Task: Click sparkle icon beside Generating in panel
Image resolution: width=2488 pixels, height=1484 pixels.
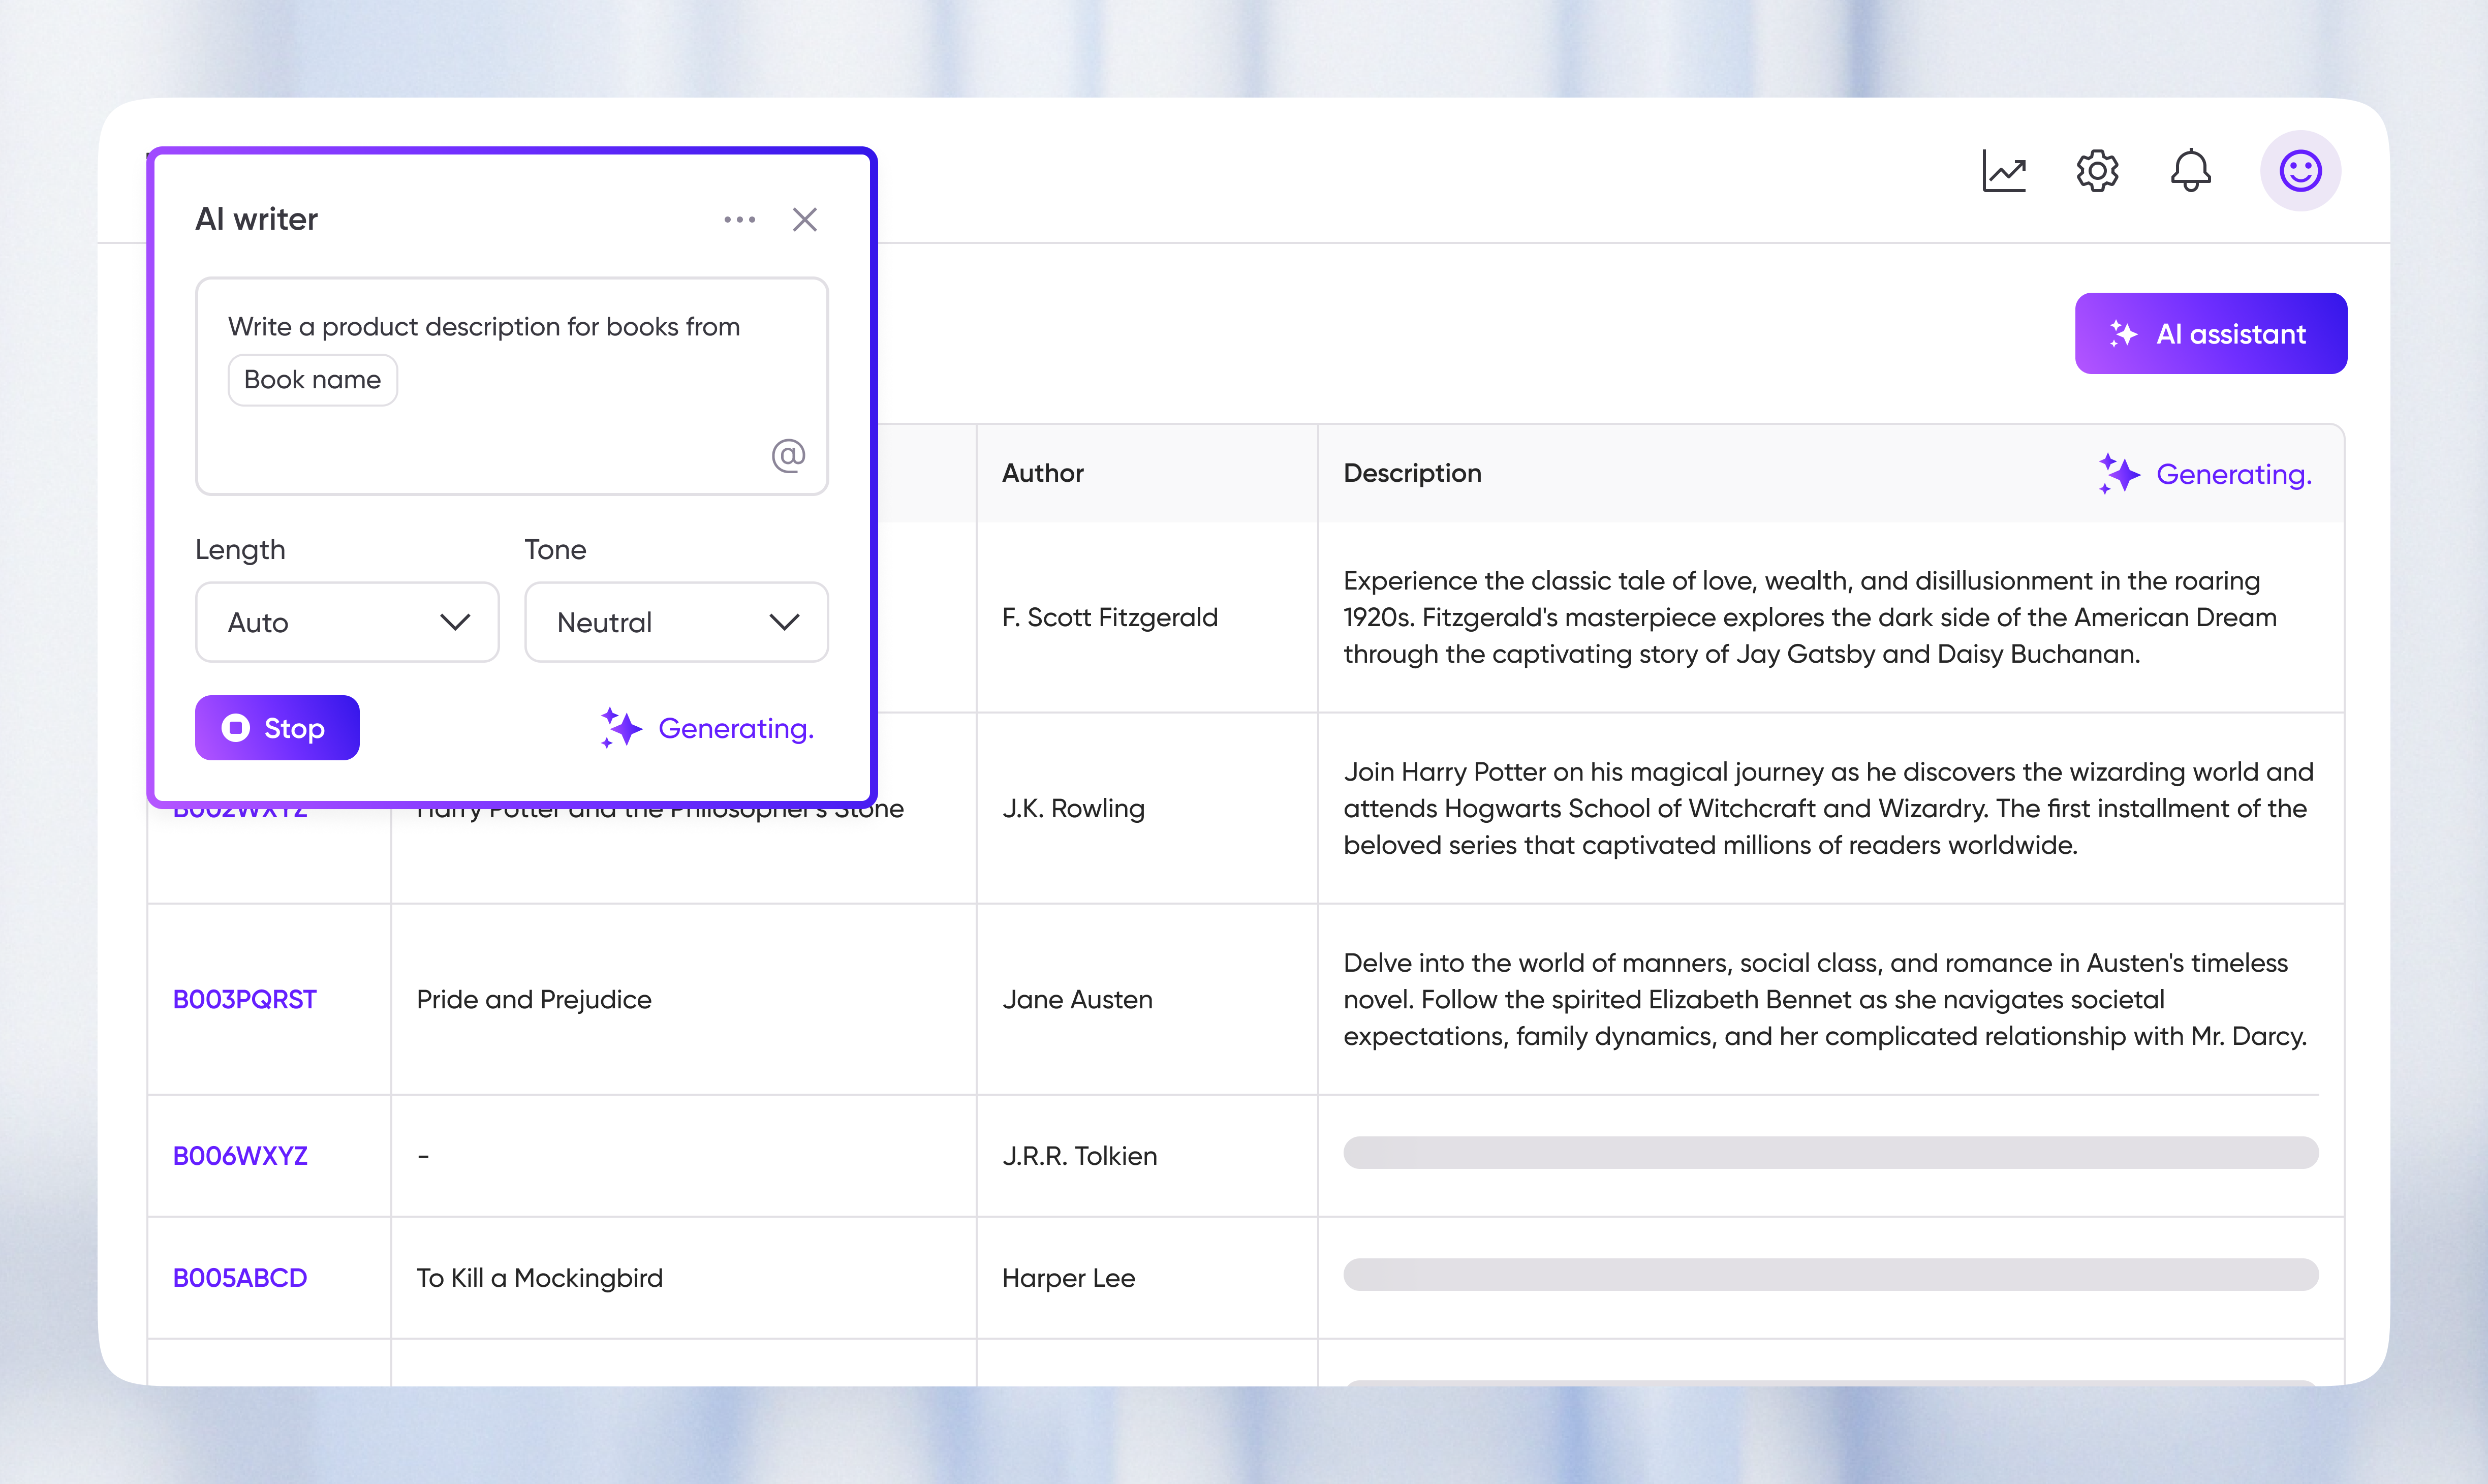Action: coord(621,728)
